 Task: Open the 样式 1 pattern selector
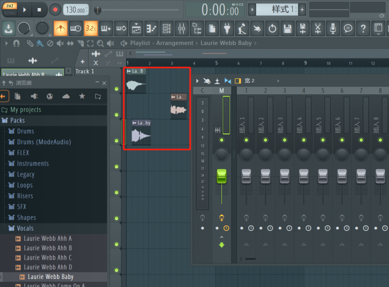pos(277,10)
